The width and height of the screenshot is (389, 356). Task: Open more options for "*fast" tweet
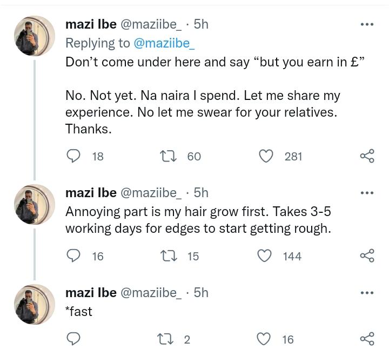coord(367,293)
